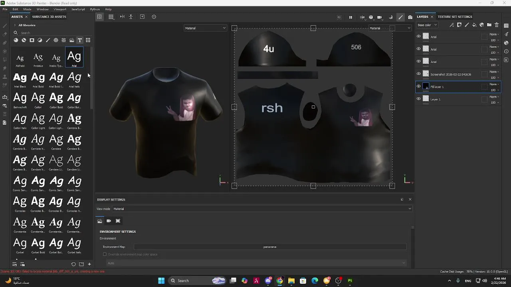Select the Arial Black font thumbnail
The width and height of the screenshot is (511, 287).
pyautogui.click(x=20, y=79)
